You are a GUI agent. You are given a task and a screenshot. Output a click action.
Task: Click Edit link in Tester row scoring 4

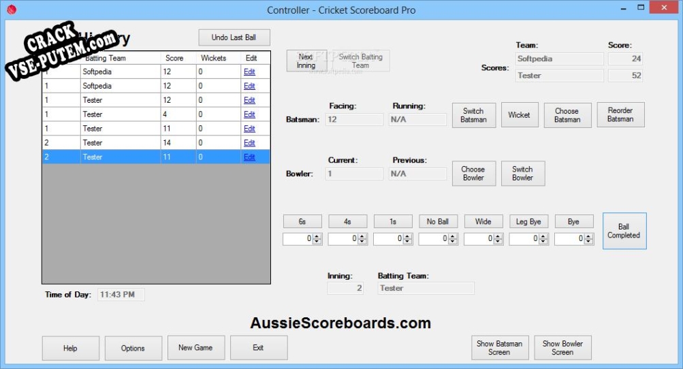(x=250, y=114)
